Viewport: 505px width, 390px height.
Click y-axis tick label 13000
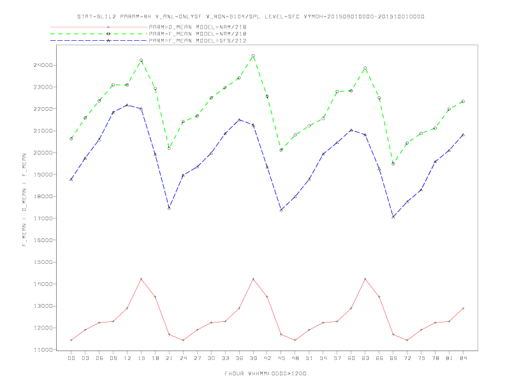tap(43, 306)
